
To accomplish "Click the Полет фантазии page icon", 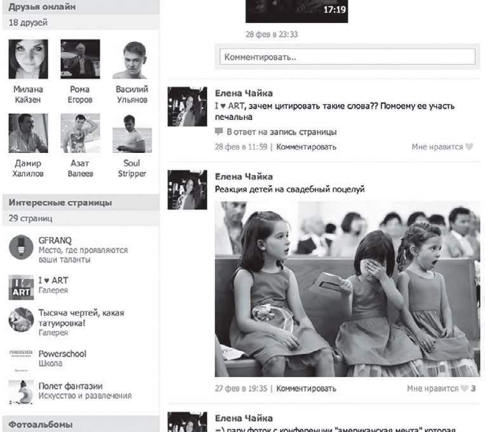I will (21, 393).
